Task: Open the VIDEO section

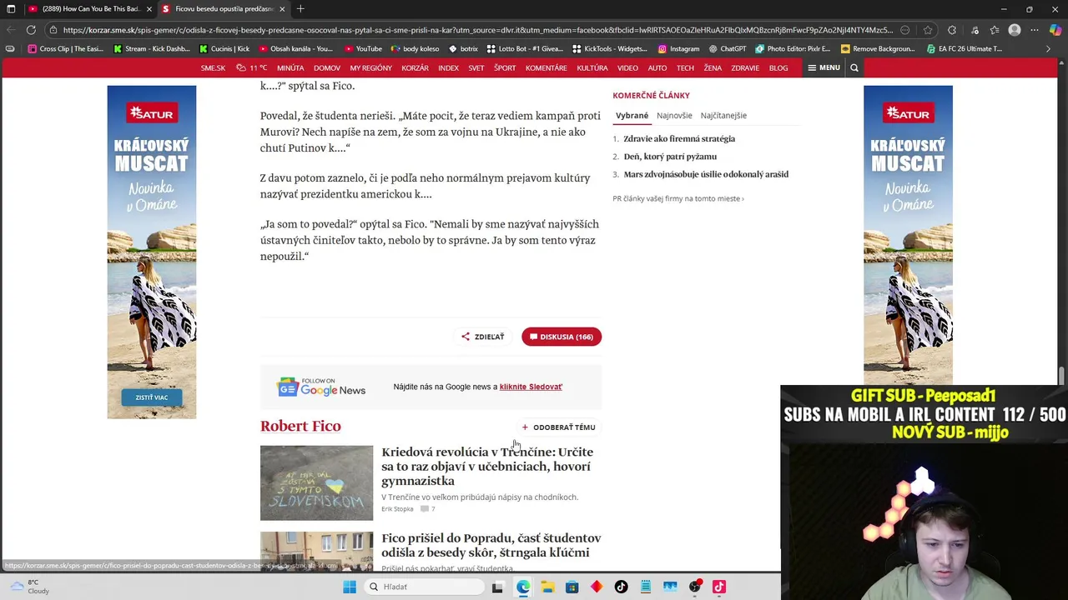Action: coord(627,67)
